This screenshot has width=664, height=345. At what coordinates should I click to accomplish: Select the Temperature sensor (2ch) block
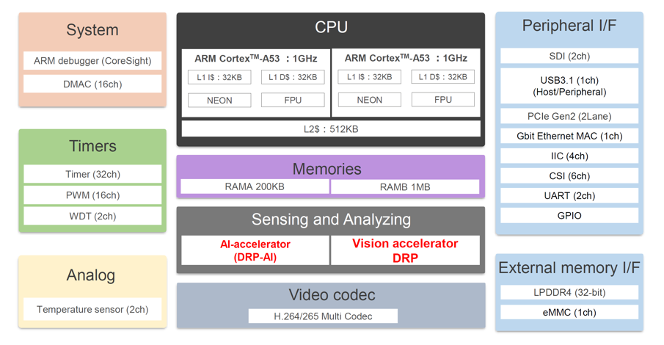coord(92,309)
